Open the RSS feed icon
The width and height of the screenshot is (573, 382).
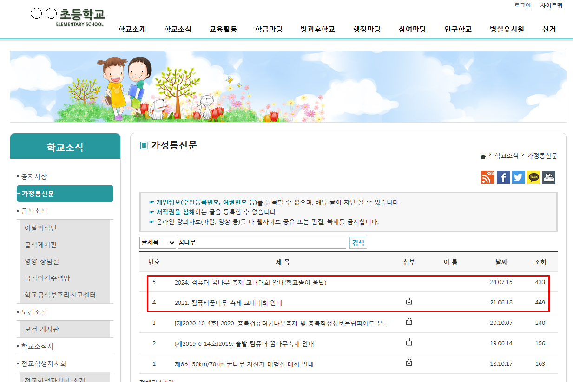tap(488, 177)
